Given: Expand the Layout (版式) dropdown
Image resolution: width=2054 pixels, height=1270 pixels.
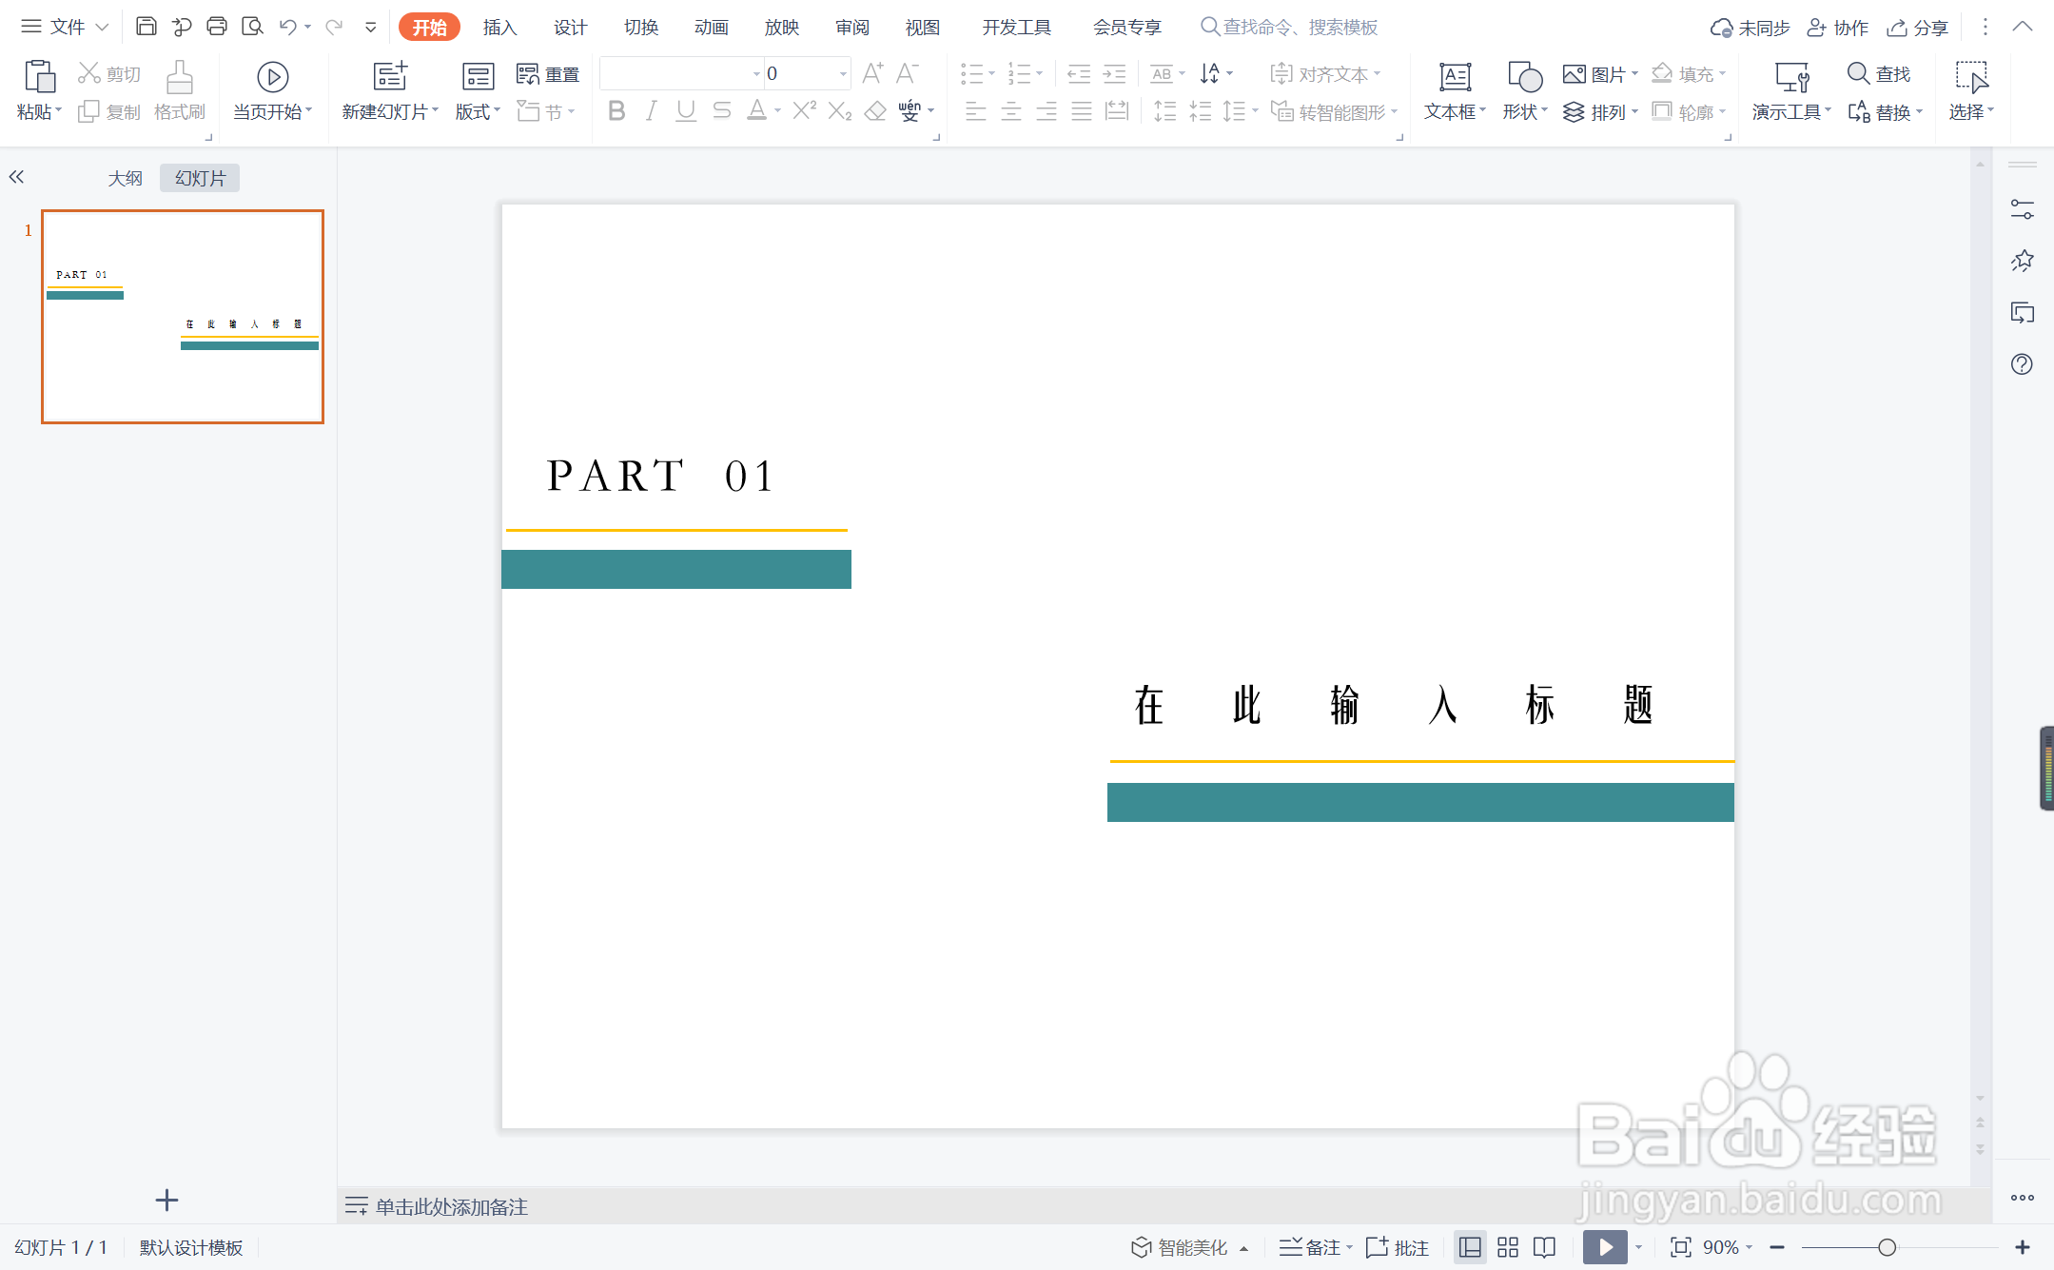Looking at the screenshot, I should (478, 112).
